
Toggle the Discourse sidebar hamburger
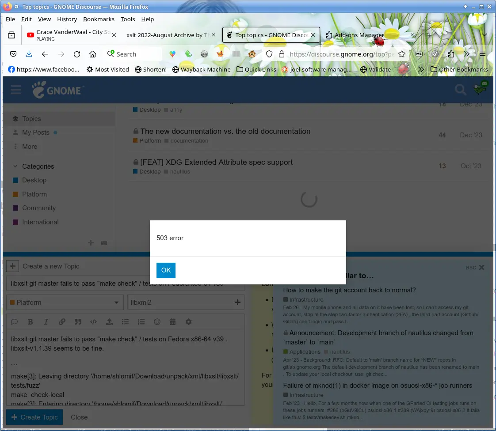[x=16, y=90]
